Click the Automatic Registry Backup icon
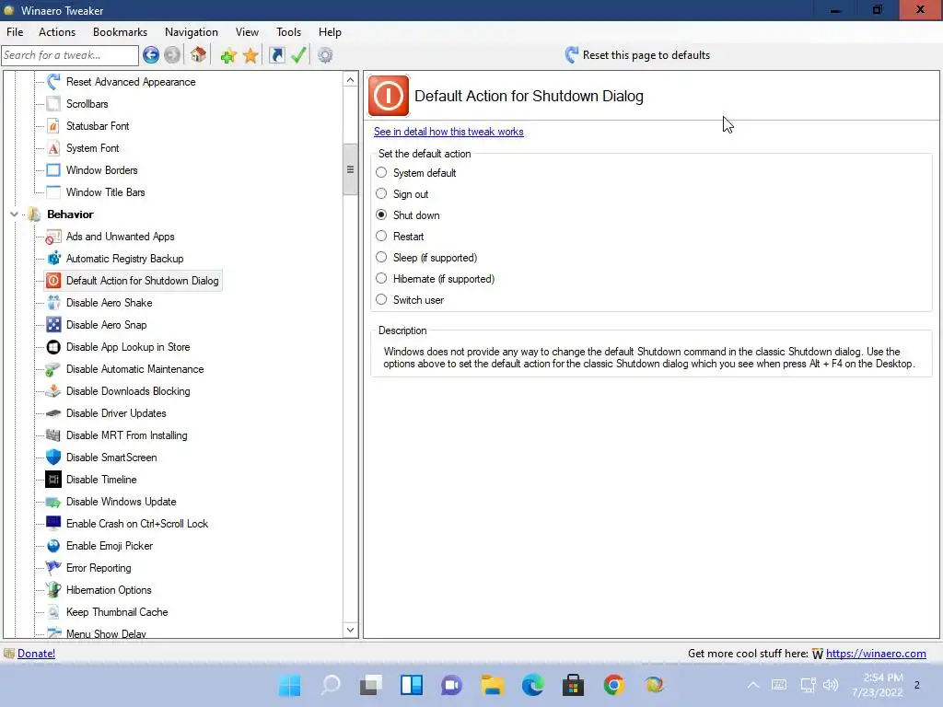Viewport: 943px width, 707px height. coord(53,259)
